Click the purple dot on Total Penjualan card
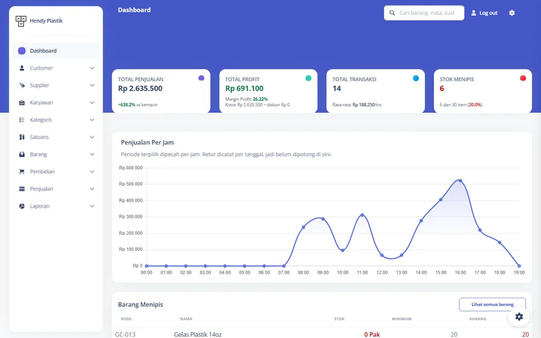 click(x=201, y=78)
